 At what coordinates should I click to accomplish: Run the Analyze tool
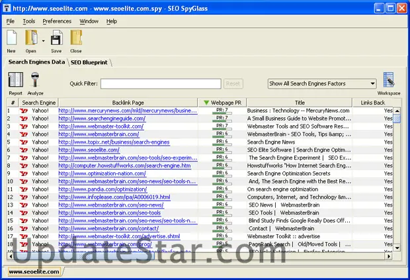(36, 81)
